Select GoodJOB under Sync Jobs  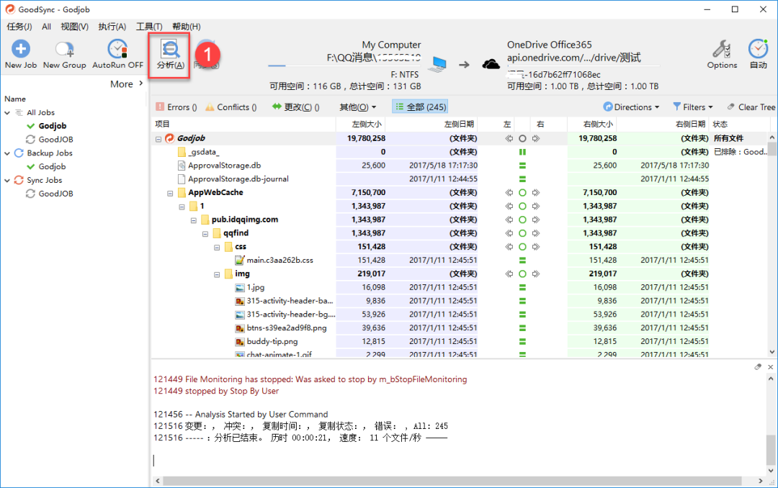(x=55, y=194)
